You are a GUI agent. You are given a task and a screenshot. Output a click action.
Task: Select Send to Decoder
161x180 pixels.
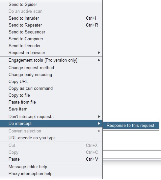[51, 46]
